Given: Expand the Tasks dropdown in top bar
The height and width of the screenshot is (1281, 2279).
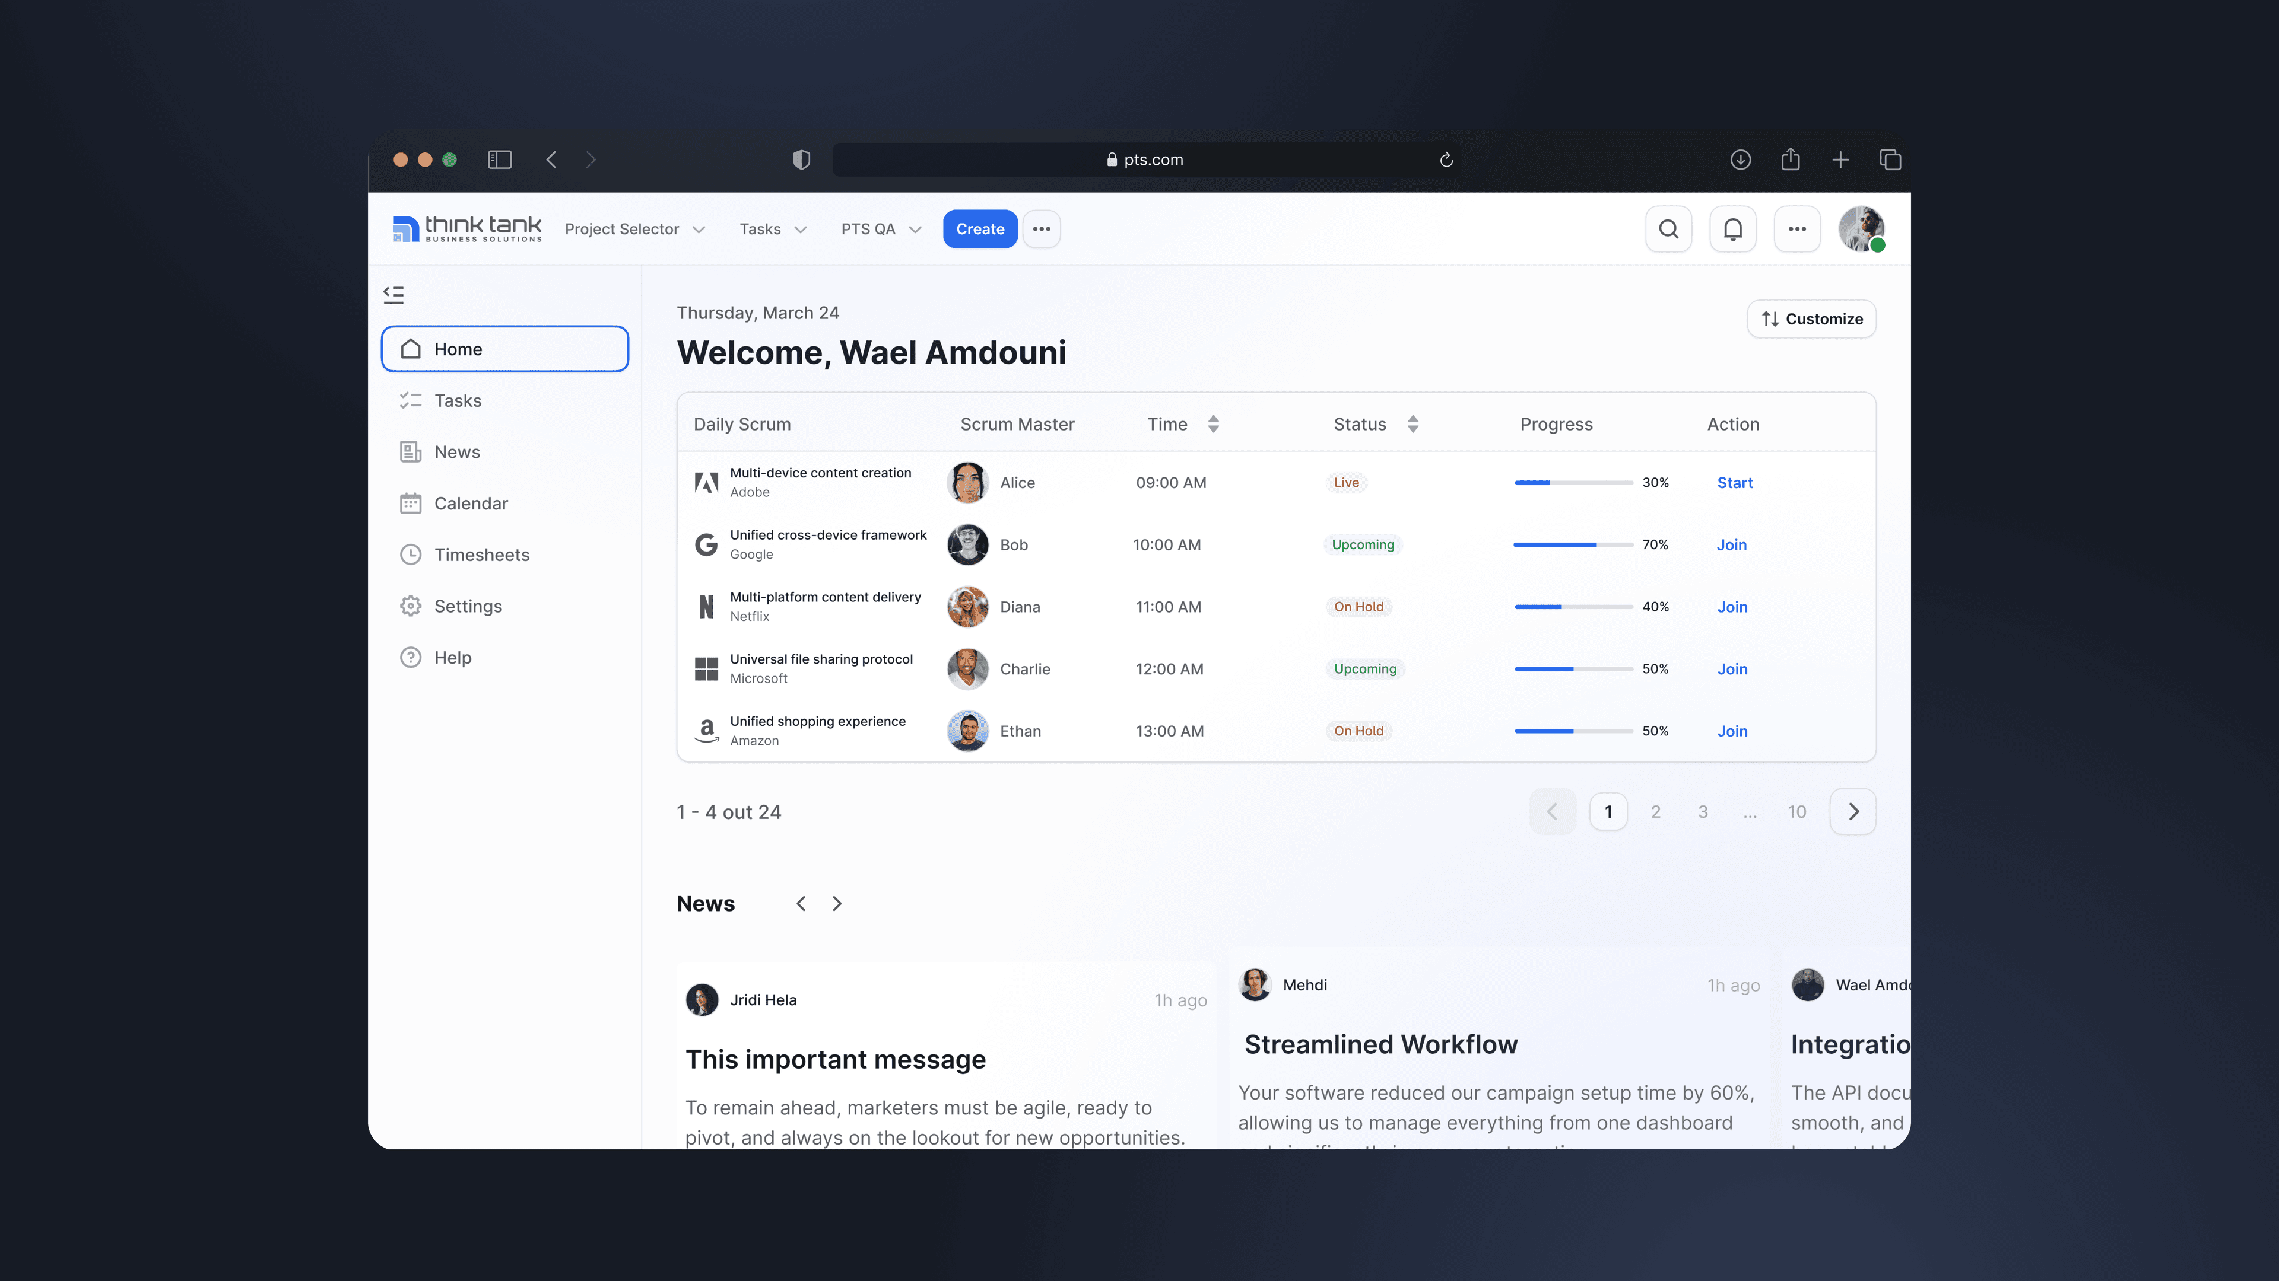Looking at the screenshot, I should coord(773,229).
